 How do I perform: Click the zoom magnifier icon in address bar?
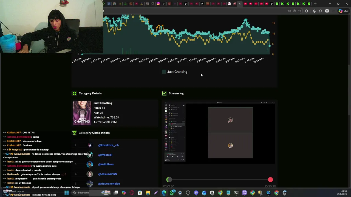tap(295, 11)
